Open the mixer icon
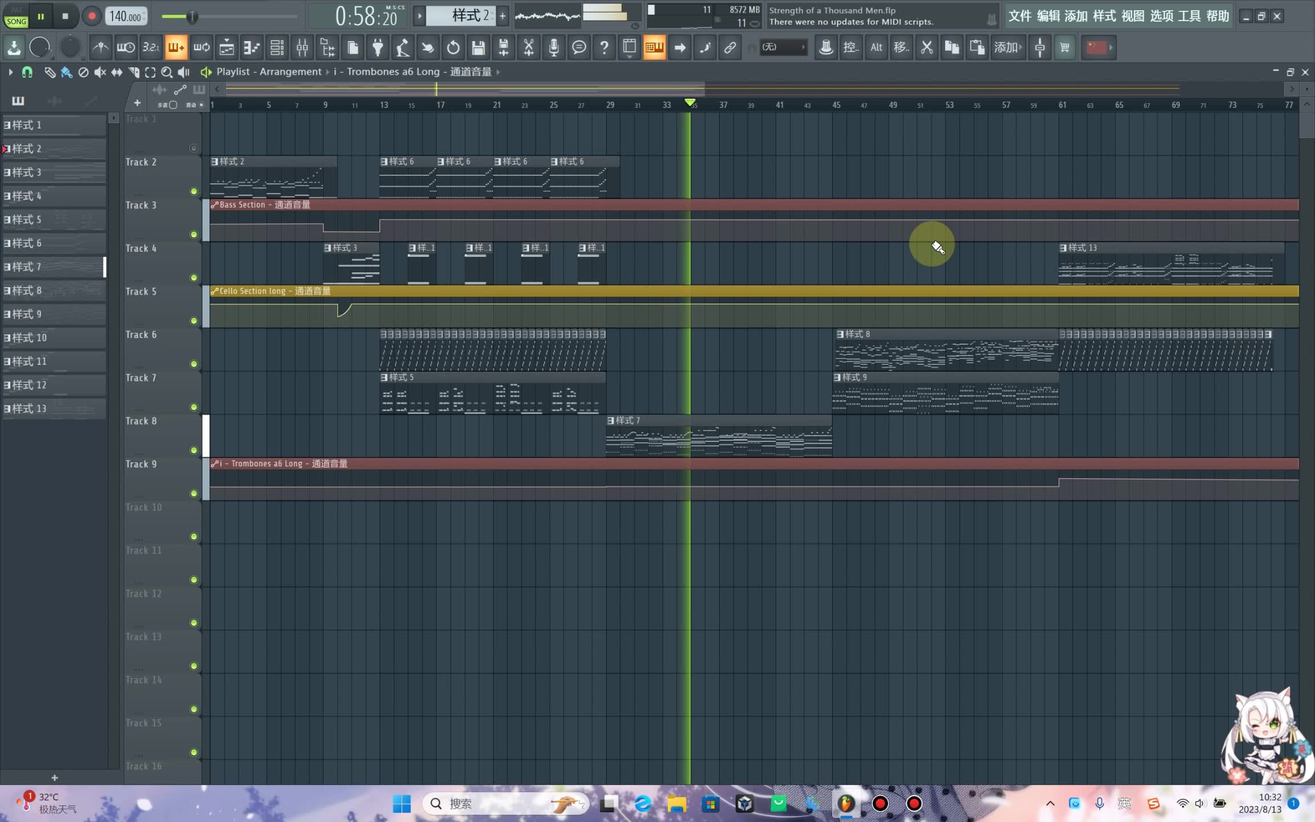 [x=302, y=47]
